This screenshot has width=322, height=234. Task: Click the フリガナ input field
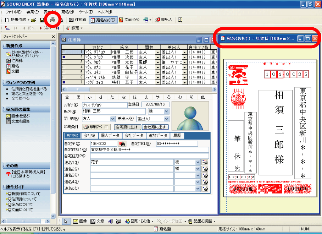pyautogui.click(x=105, y=105)
